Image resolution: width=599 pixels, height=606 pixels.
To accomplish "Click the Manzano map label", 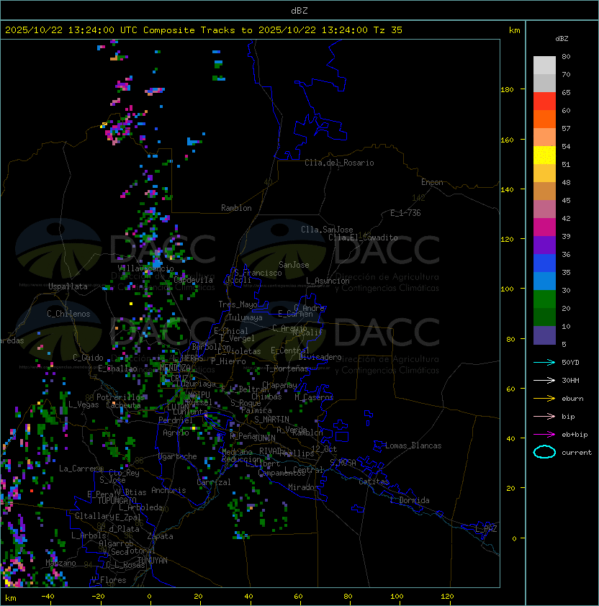I will (60, 563).
